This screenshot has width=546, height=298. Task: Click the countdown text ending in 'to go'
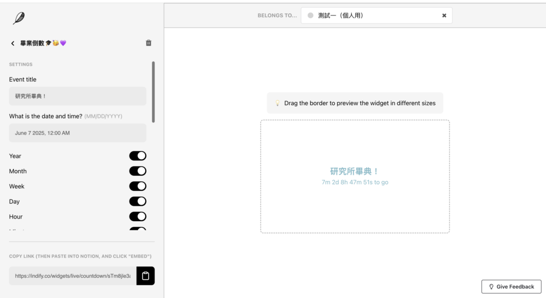click(355, 182)
